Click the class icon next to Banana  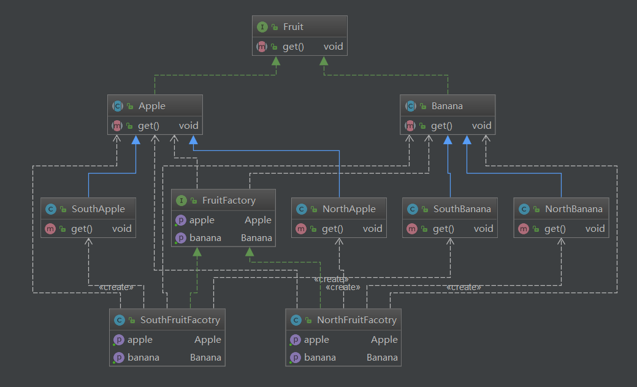pos(411,106)
